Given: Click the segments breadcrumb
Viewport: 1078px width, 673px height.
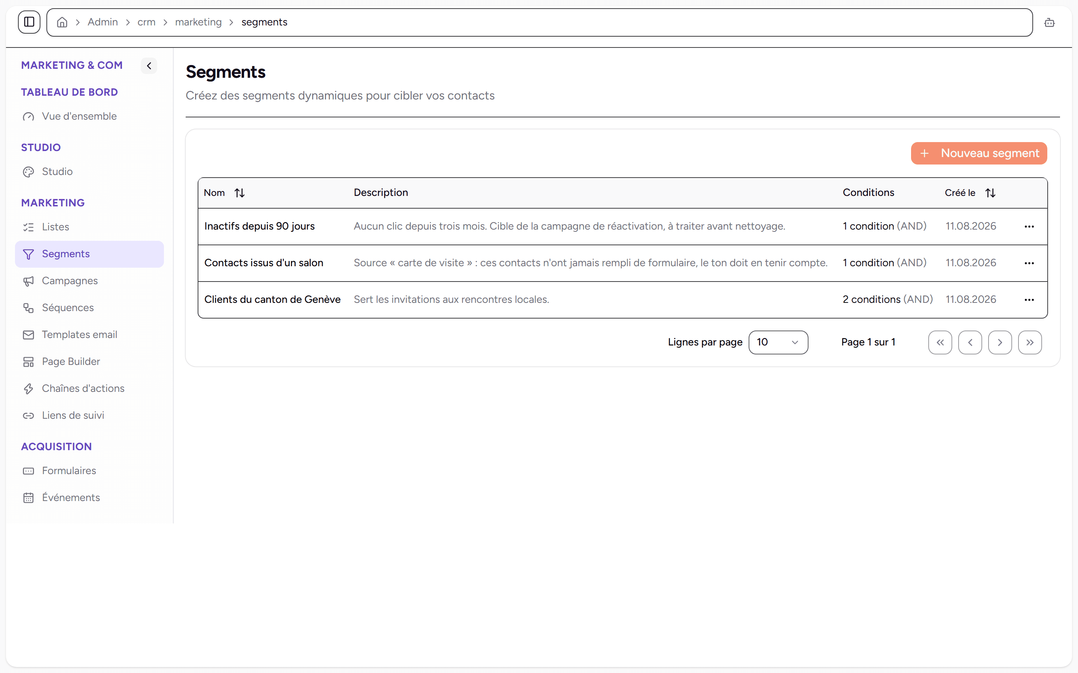Looking at the screenshot, I should coord(264,22).
